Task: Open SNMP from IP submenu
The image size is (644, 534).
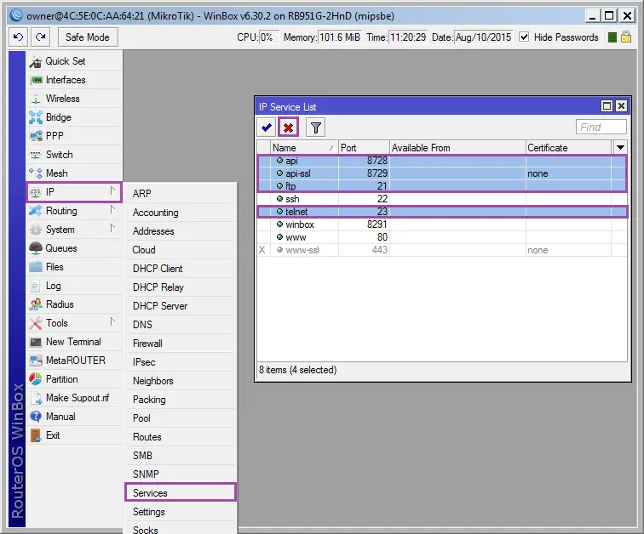Action: click(x=181, y=474)
